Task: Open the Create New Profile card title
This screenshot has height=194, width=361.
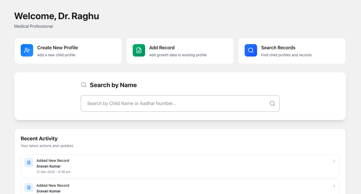Action: (x=58, y=48)
